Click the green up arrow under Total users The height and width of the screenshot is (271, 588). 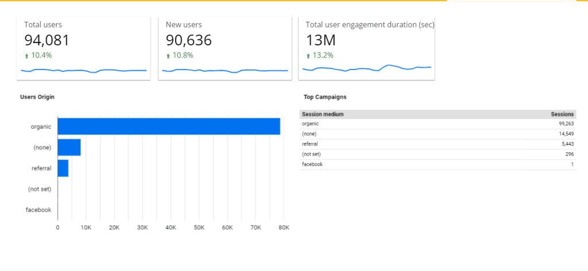pyautogui.click(x=26, y=56)
